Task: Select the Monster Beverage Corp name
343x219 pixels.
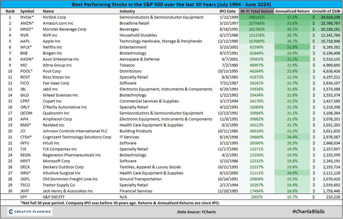Action: (65, 29)
